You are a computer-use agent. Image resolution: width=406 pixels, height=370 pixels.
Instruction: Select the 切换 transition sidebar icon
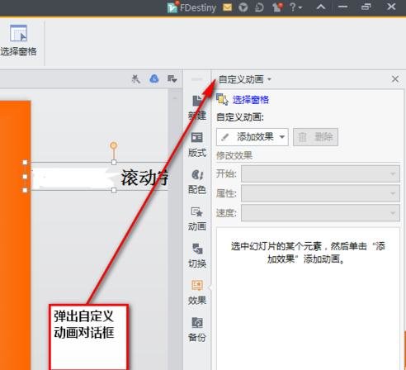[197, 256]
